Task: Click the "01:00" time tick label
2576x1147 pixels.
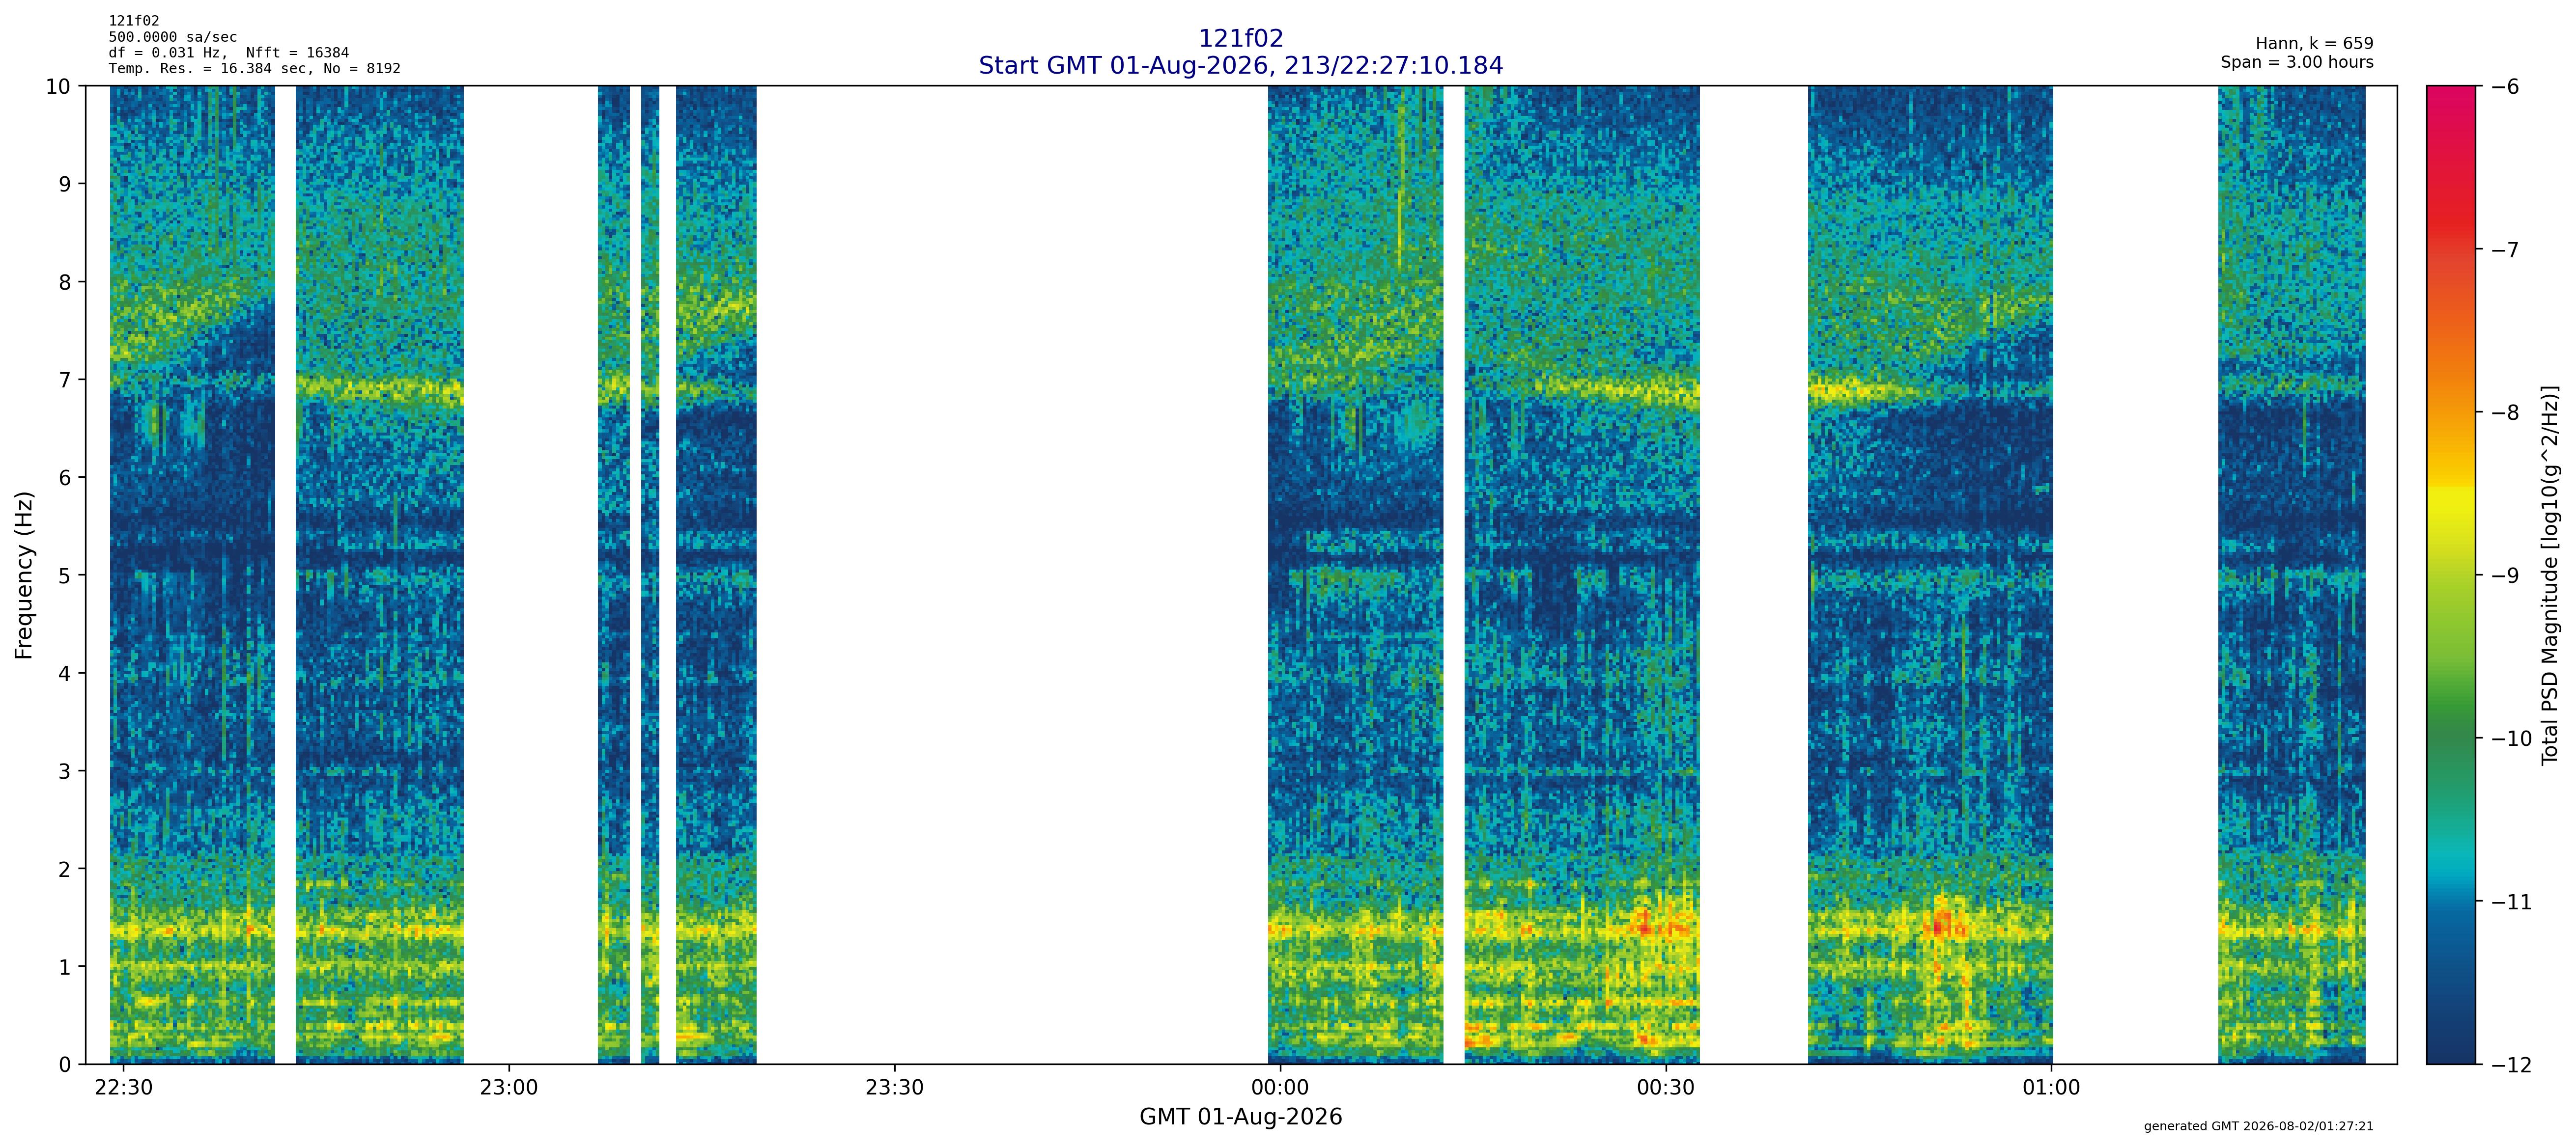Action: coord(2051,1087)
